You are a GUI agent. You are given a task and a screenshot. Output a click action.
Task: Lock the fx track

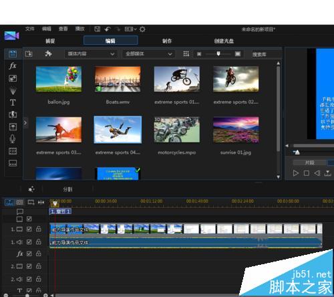coord(39,254)
